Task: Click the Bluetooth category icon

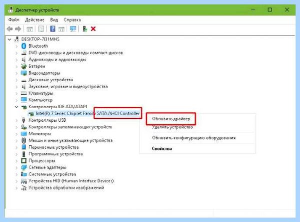Action: (23, 46)
